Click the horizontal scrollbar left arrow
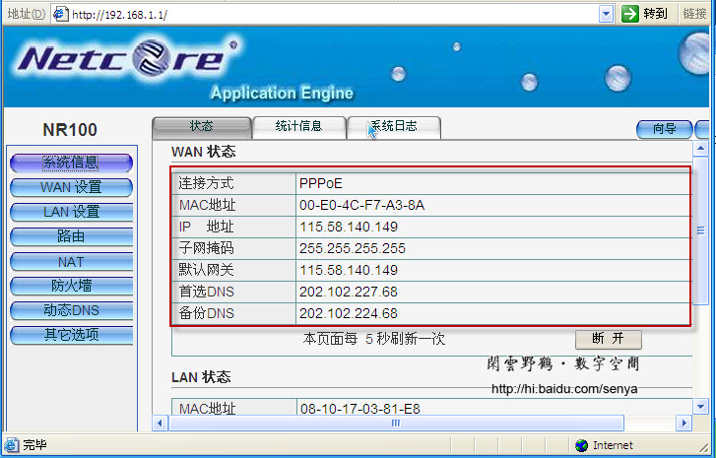 [x=160, y=423]
